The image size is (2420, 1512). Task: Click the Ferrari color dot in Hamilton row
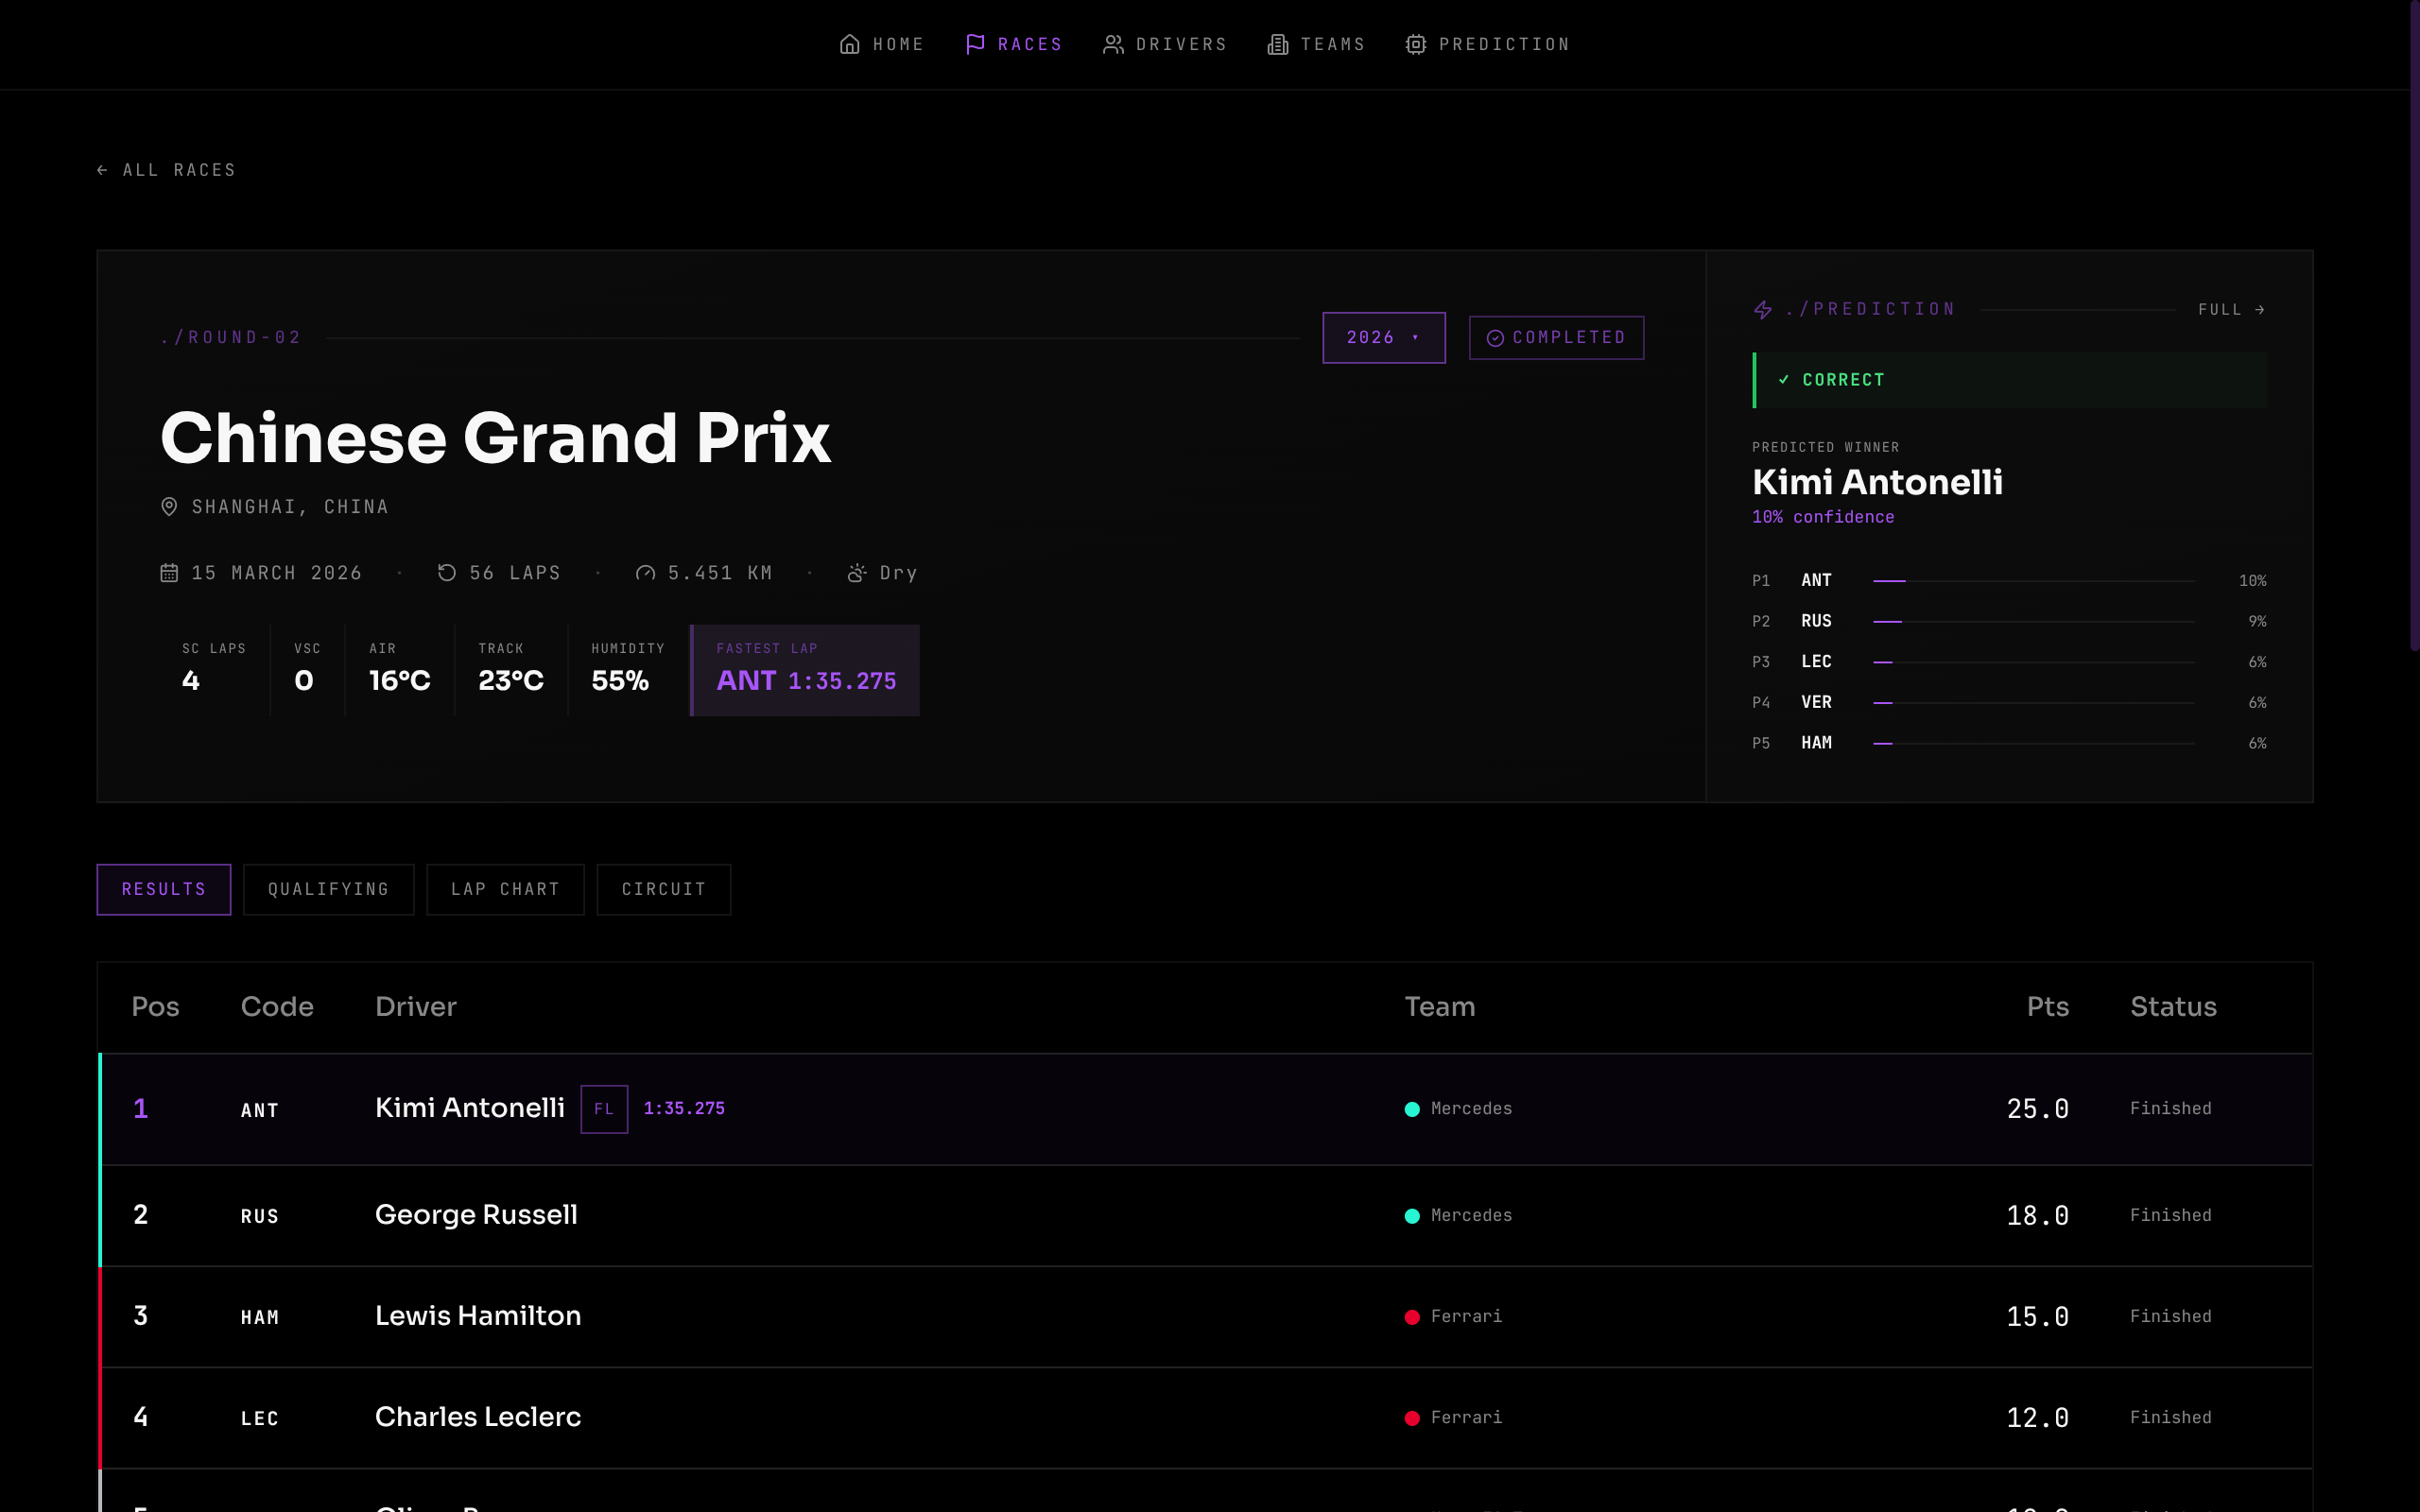point(1412,1317)
